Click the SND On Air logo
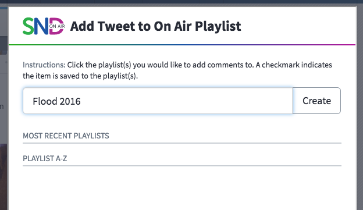The height and width of the screenshot is (210, 363). (x=44, y=26)
